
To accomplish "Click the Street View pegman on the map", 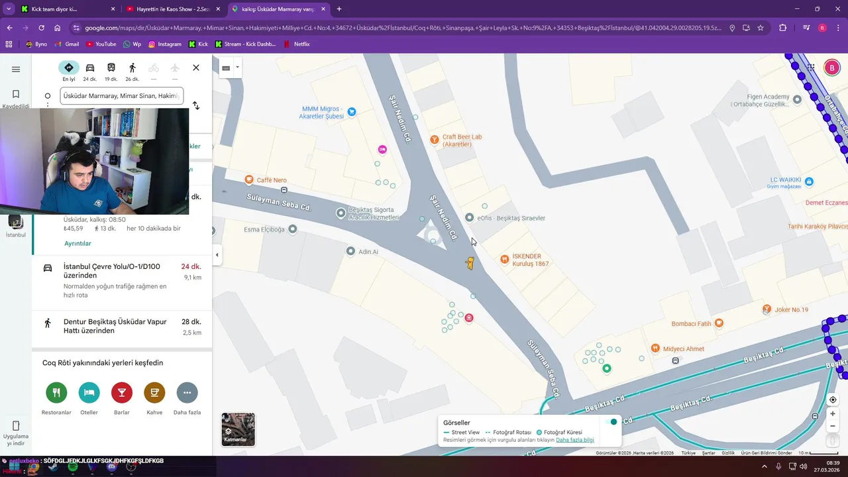I will (x=470, y=263).
